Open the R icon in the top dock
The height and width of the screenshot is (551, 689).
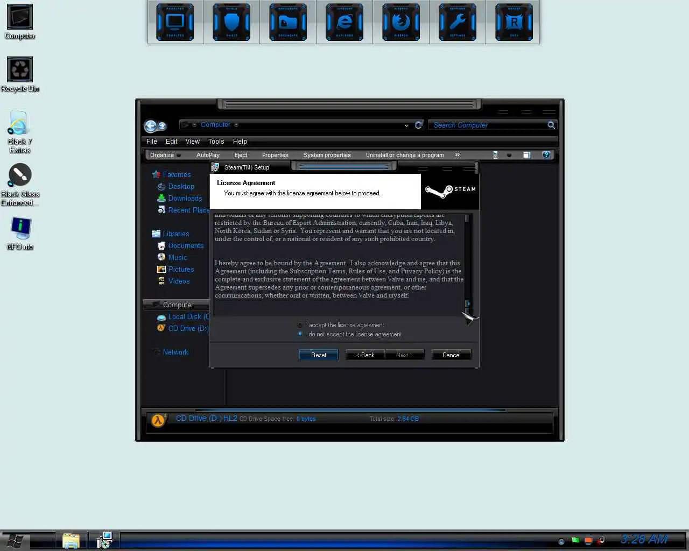514,22
